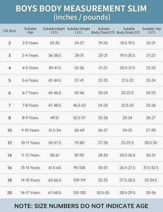Select the US size 18 row label
Screen dimensions: 163x212
pyautogui.click(x=10, y=180)
